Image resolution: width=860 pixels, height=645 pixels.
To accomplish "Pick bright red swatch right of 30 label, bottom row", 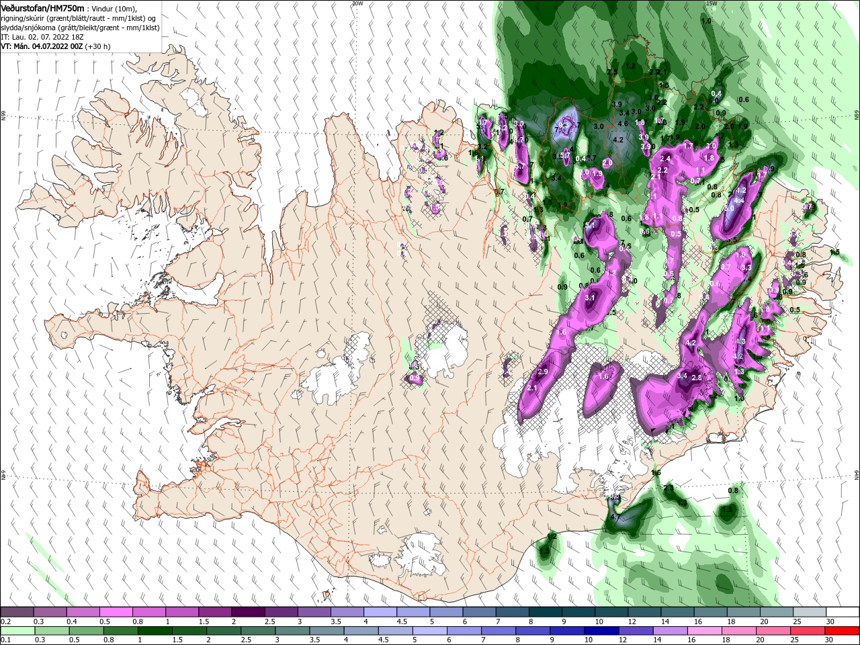I will pos(841,631).
